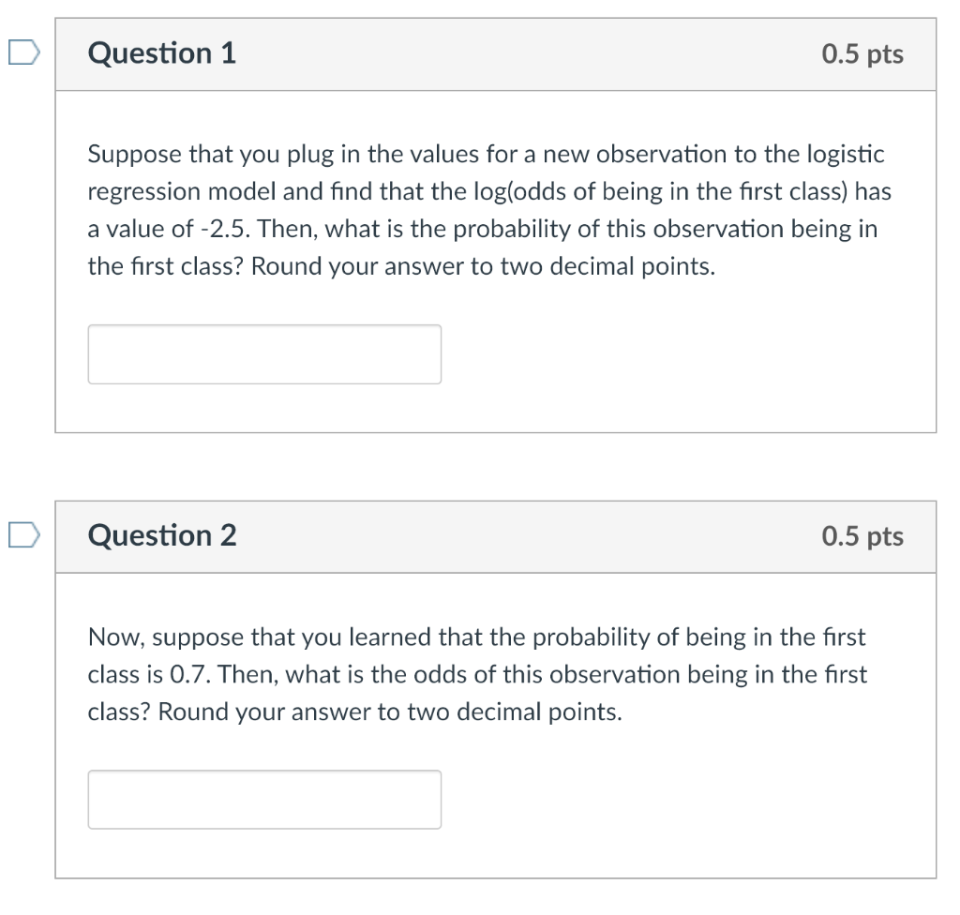
Task: Select the bookmark icon left of Question 1 header
Action: pyautogui.click(x=23, y=54)
